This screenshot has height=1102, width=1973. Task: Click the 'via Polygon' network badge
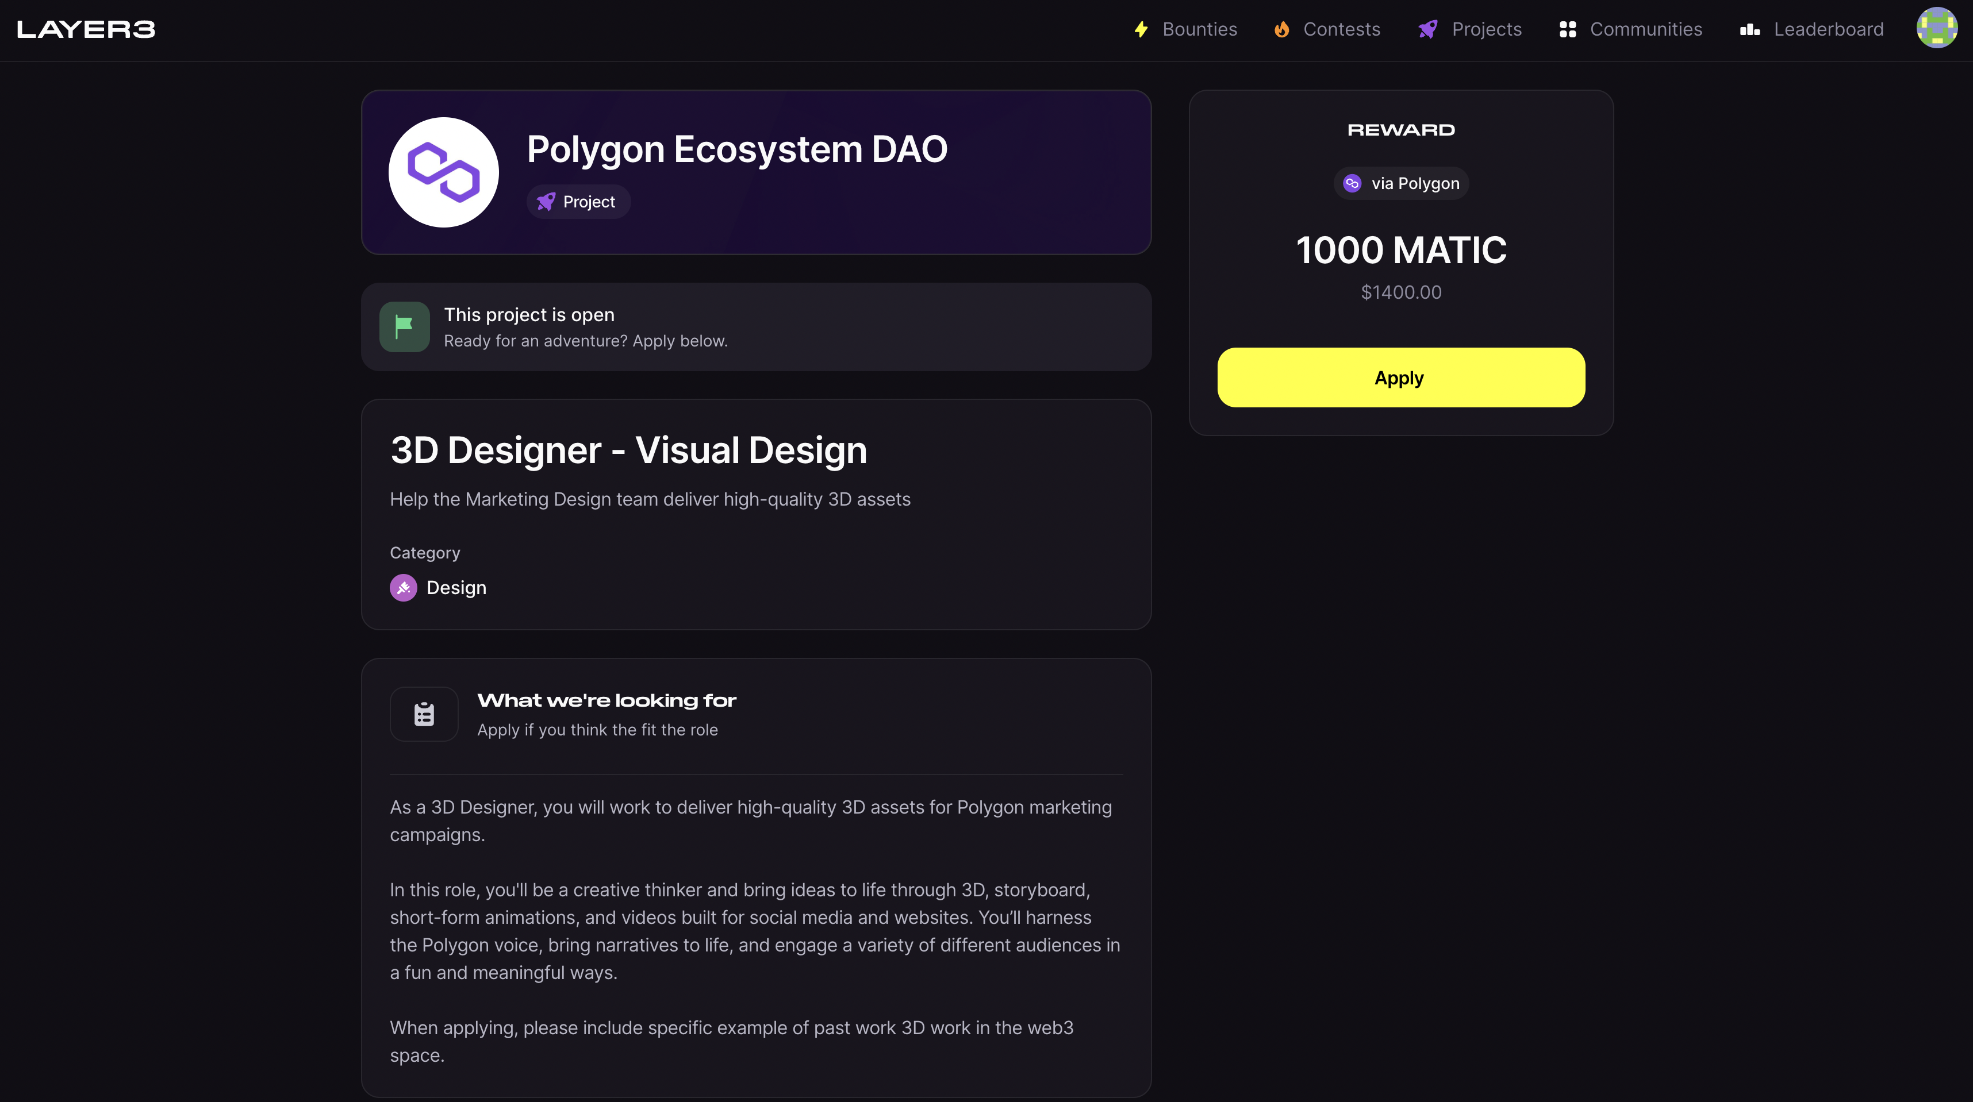tap(1401, 184)
